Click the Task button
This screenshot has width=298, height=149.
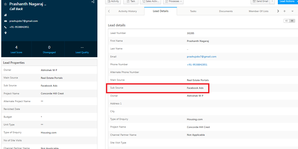pos(131,1)
